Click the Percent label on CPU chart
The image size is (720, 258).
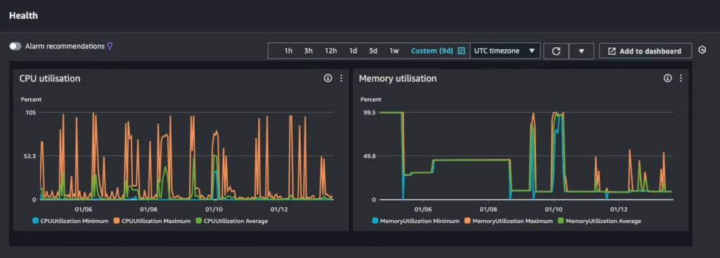pos(31,99)
